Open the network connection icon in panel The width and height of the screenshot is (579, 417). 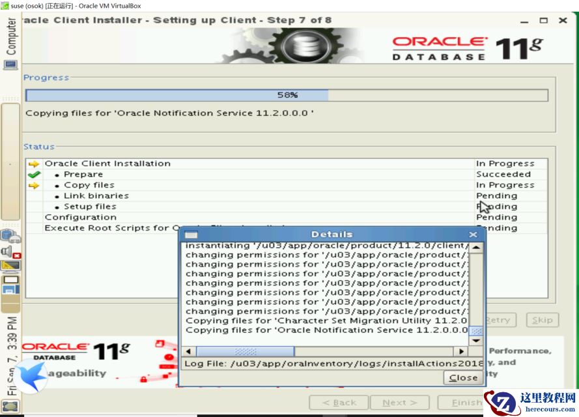point(10,237)
